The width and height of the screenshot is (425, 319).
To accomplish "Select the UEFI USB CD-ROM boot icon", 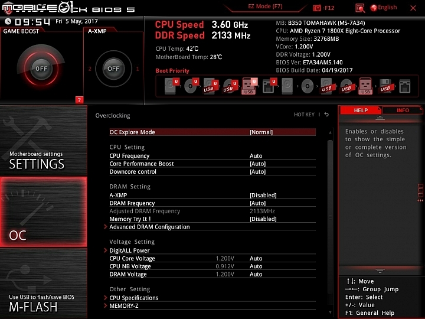I will tap(230, 86).
